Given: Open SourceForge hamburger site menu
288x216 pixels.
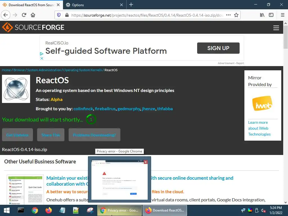Looking at the screenshot, I should click(276, 28).
